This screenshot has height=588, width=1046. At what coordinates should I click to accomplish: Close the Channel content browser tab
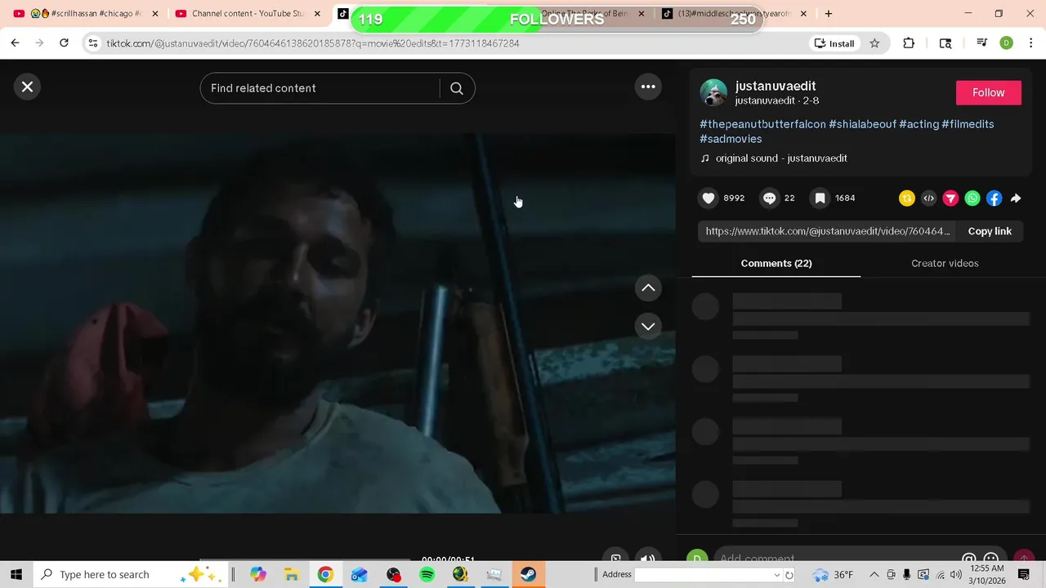click(317, 14)
